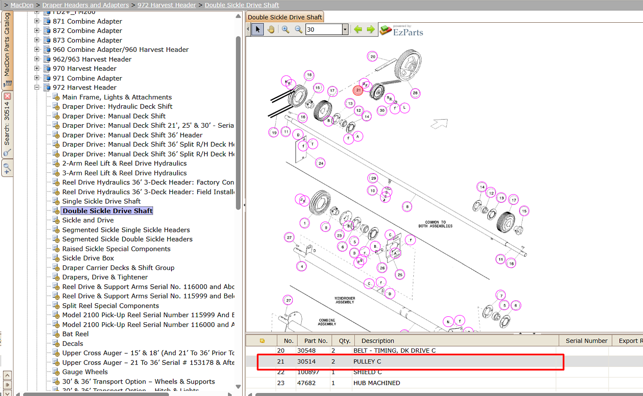Expand the 970 Harvest Header node
This screenshot has width=643, height=396.
click(x=37, y=69)
